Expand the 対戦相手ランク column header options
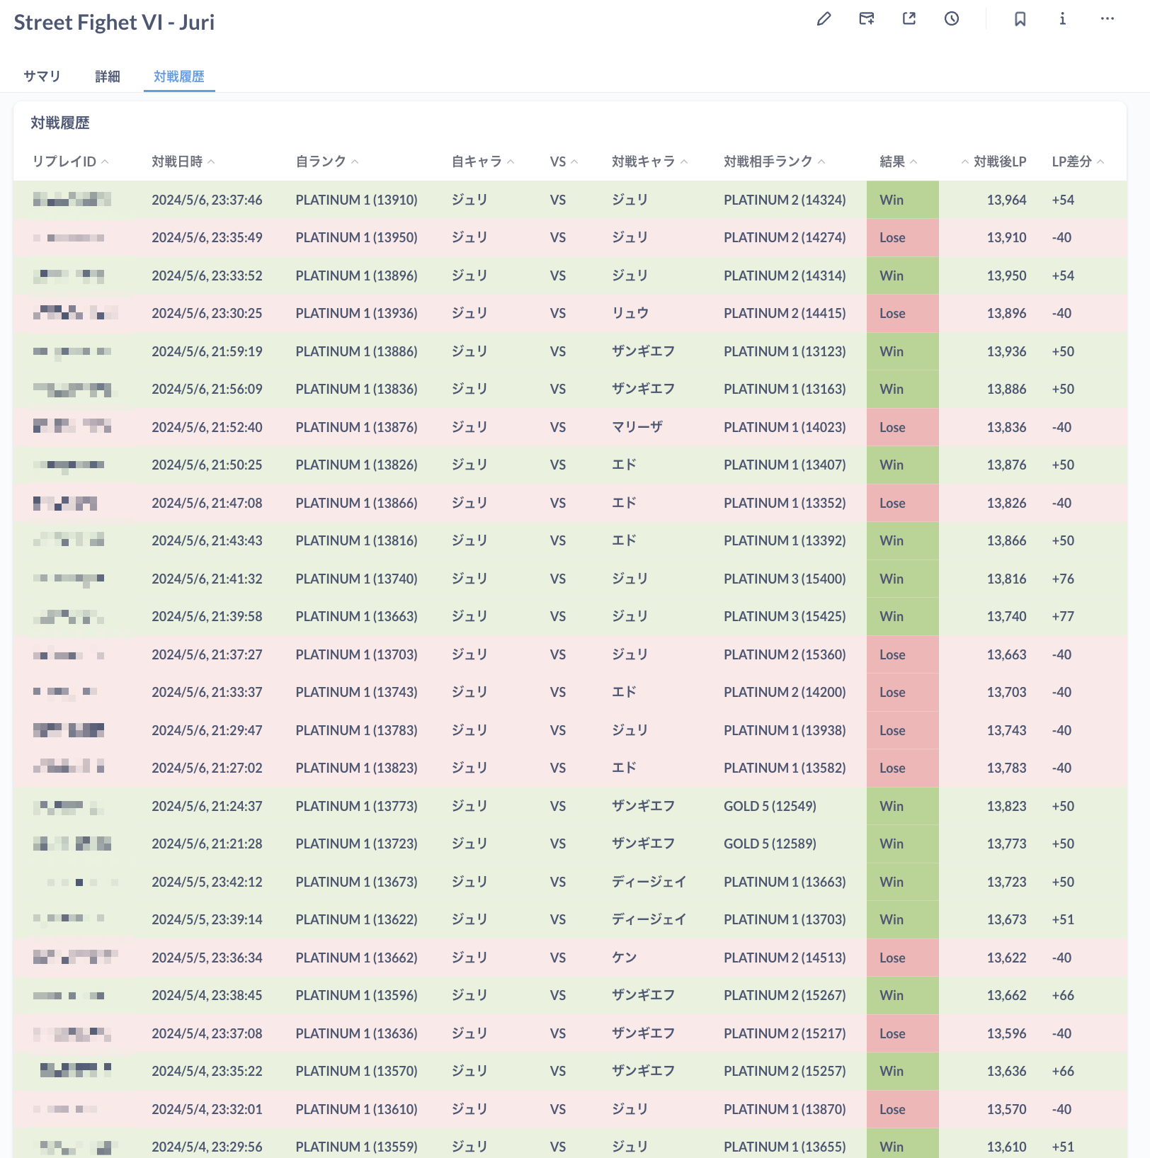The height and width of the screenshot is (1158, 1150). (768, 161)
